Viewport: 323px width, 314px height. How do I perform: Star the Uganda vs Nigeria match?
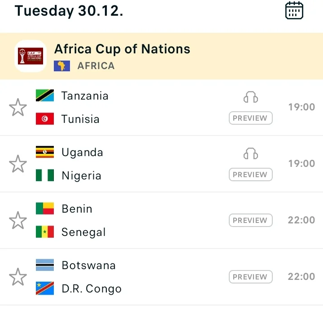(x=18, y=164)
